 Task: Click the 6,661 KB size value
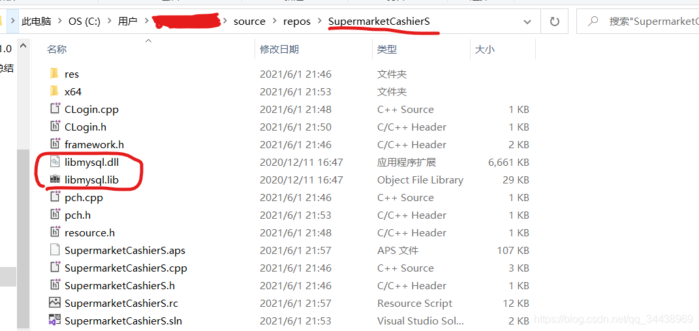tap(508, 162)
